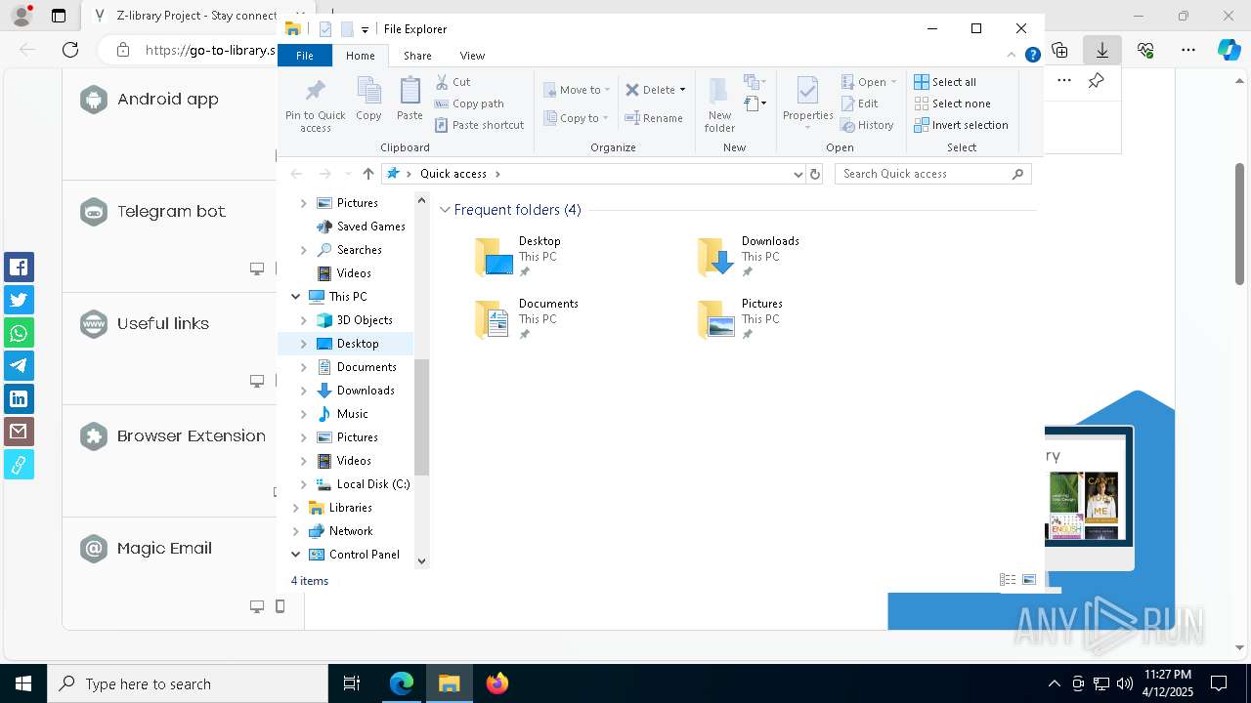The height and width of the screenshot is (703, 1251).
Task: Click the Paste ribbon icon
Action: tap(410, 99)
